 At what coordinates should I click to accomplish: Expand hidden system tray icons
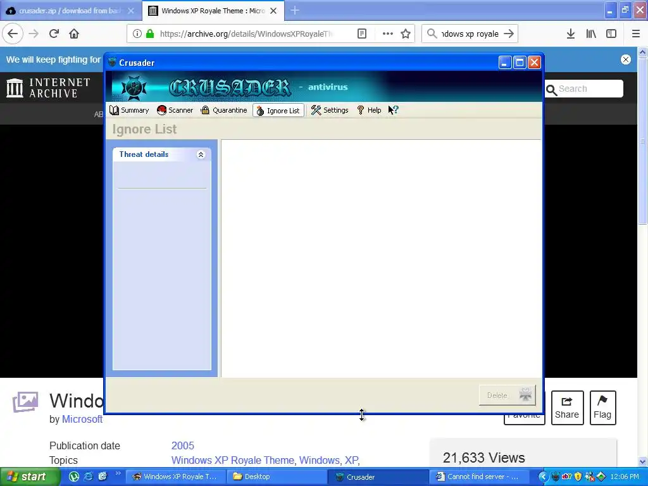[x=543, y=477]
